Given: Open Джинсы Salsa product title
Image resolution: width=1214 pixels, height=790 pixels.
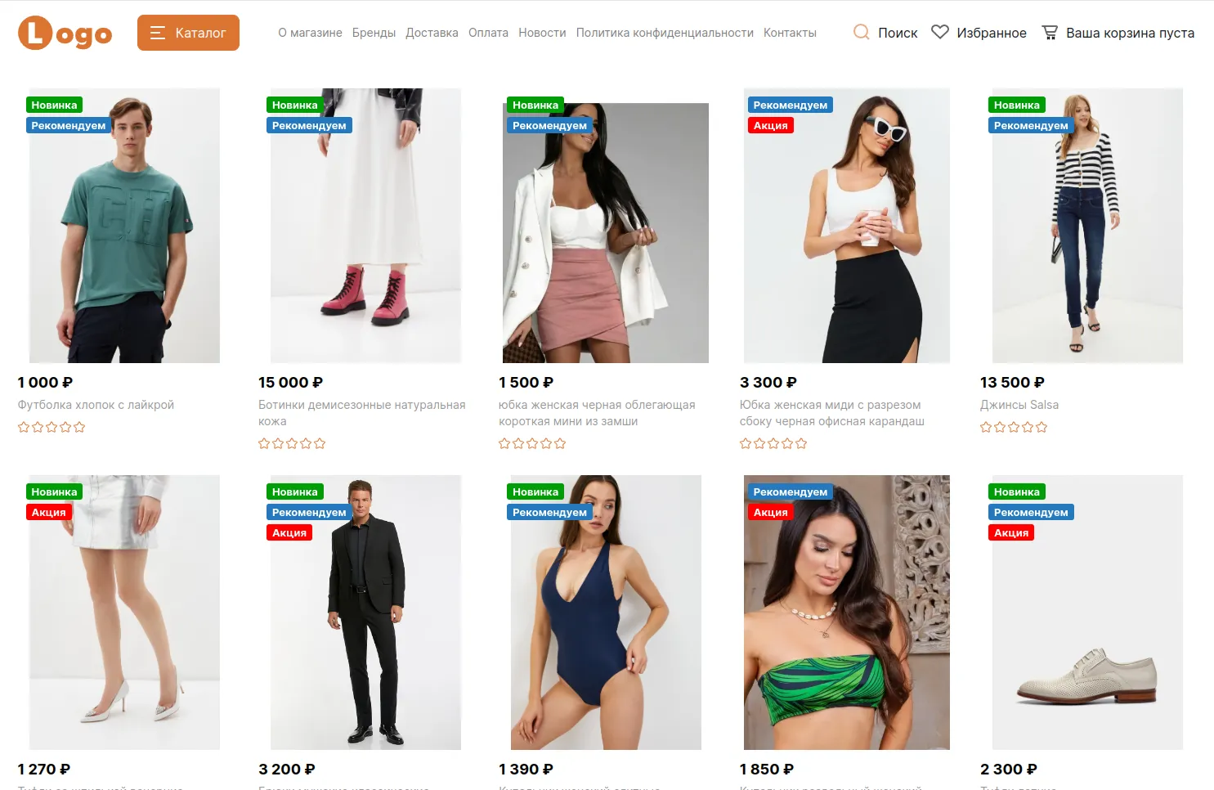Looking at the screenshot, I should coord(1019,405).
